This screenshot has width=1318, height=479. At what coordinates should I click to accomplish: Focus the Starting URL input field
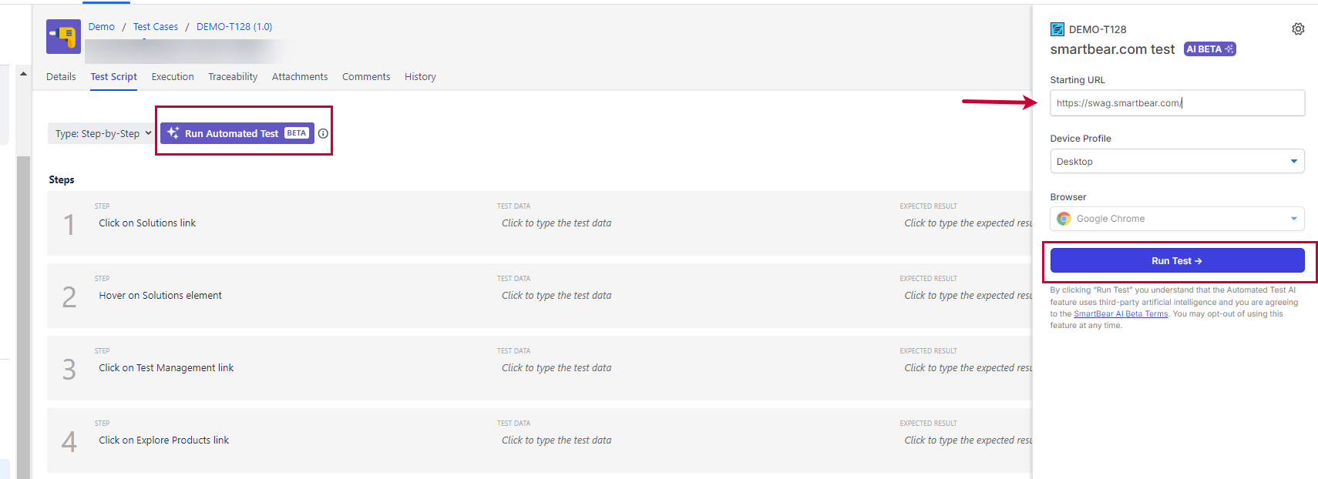point(1177,103)
